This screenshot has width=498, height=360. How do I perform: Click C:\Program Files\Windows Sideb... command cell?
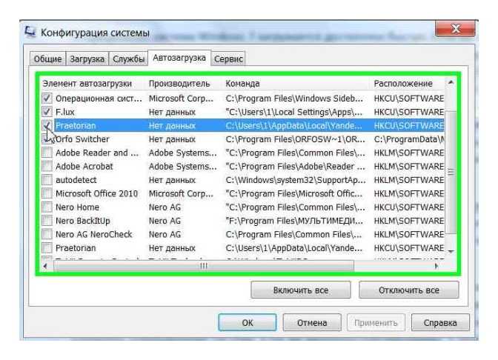tap(294, 99)
